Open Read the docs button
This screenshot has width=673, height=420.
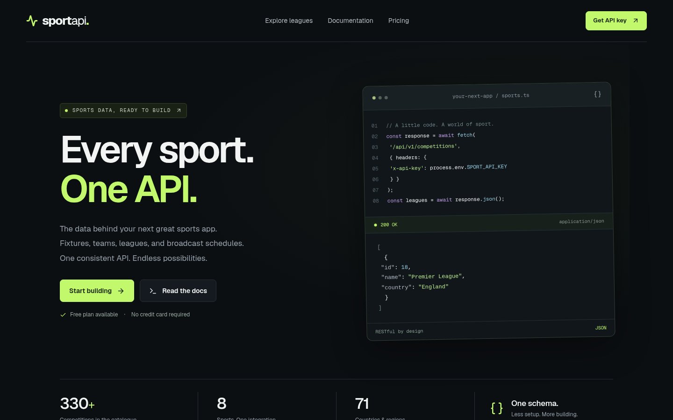178,291
